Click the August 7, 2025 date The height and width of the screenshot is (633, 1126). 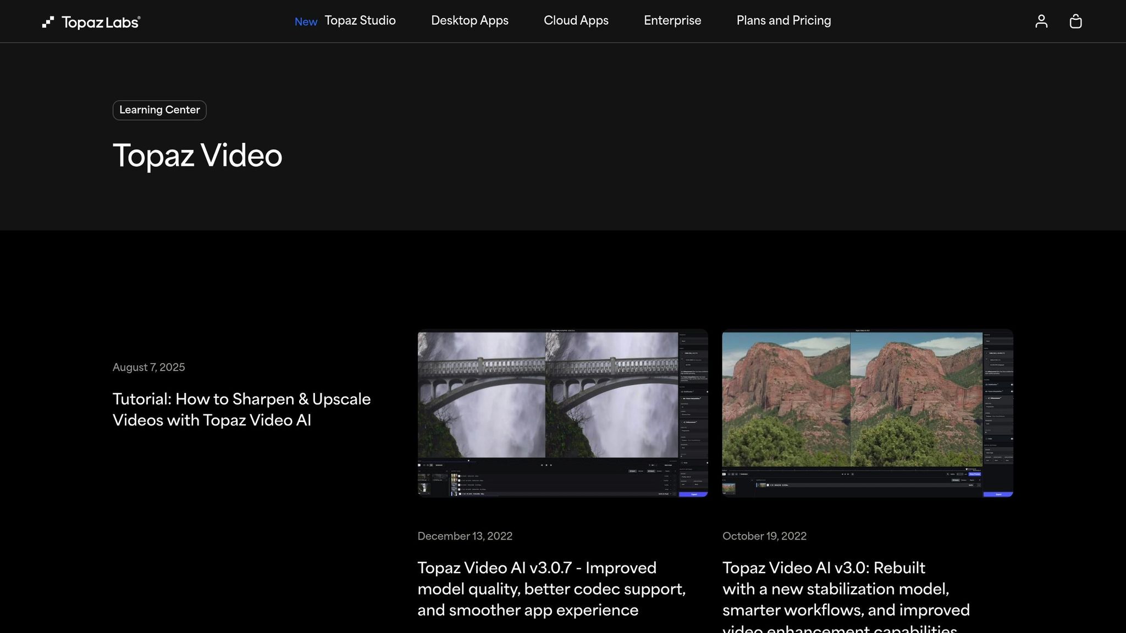pyautogui.click(x=148, y=367)
